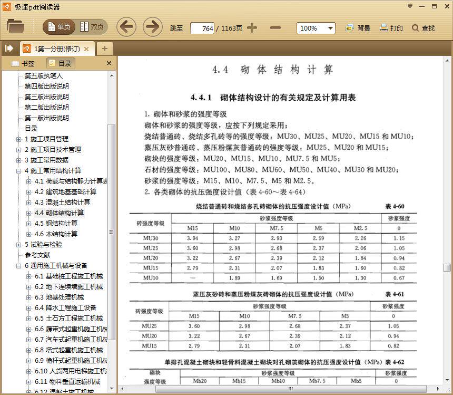This screenshot has width=453, height=395.
Task: Click the 4.4.1 section heading in document
Action: coord(273,98)
